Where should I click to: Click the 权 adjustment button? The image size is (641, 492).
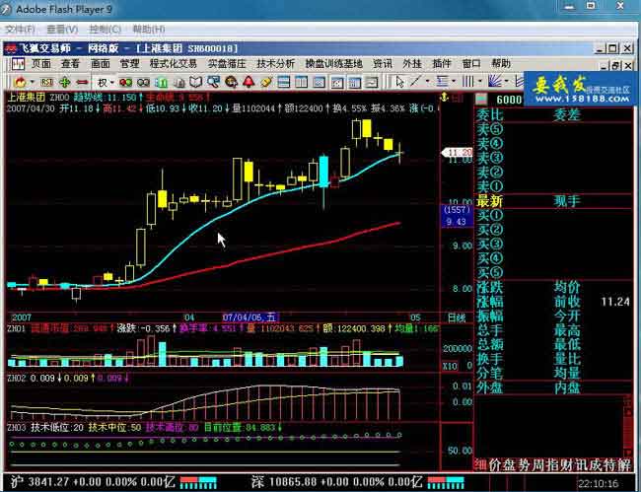[103, 82]
